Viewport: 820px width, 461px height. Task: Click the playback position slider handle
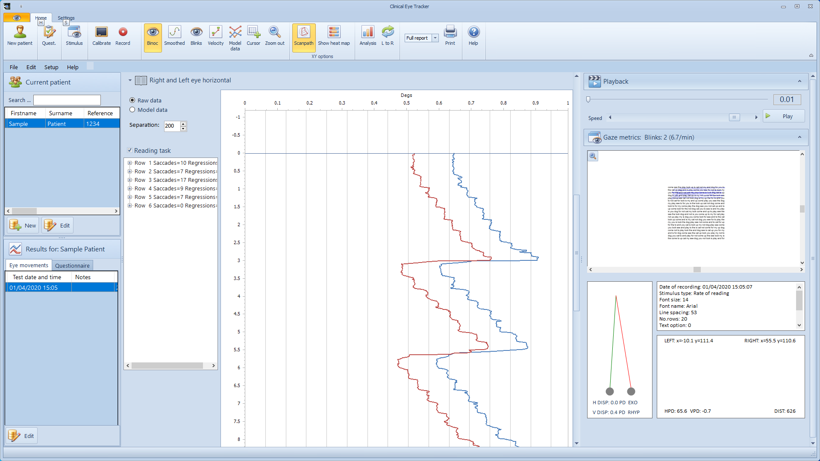click(588, 99)
